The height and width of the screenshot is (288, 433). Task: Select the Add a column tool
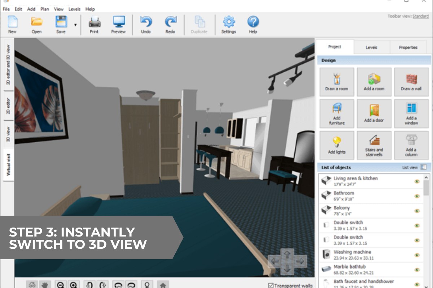click(411, 145)
